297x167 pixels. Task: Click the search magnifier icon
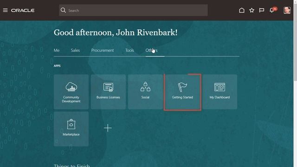pyautogui.click(x=63, y=10)
